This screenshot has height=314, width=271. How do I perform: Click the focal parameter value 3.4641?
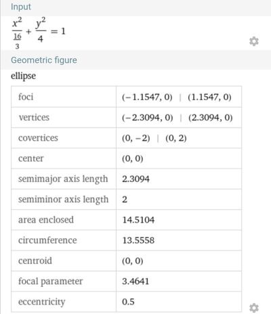tap(135, 282)
